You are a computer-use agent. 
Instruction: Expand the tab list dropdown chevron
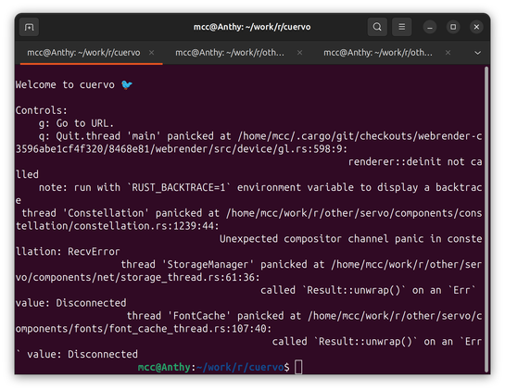coord(477,53)
